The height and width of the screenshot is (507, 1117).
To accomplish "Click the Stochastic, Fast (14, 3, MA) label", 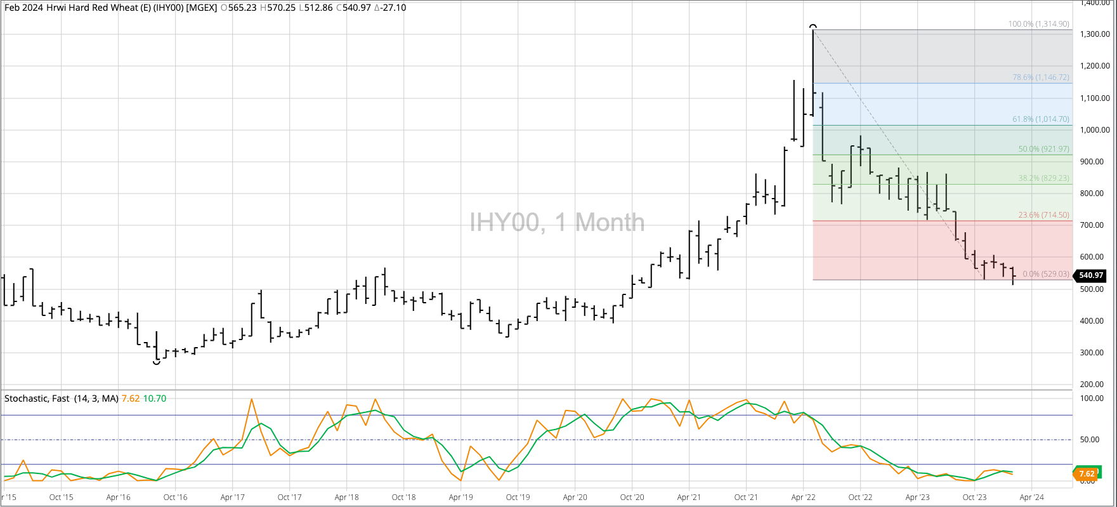I will (x=62, y=398).
